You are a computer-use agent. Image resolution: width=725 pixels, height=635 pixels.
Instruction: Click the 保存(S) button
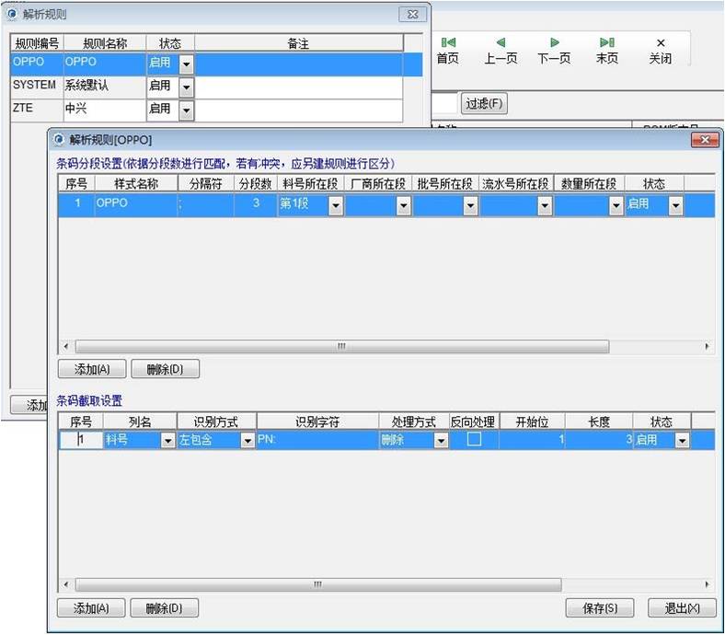tap(599, 608)
